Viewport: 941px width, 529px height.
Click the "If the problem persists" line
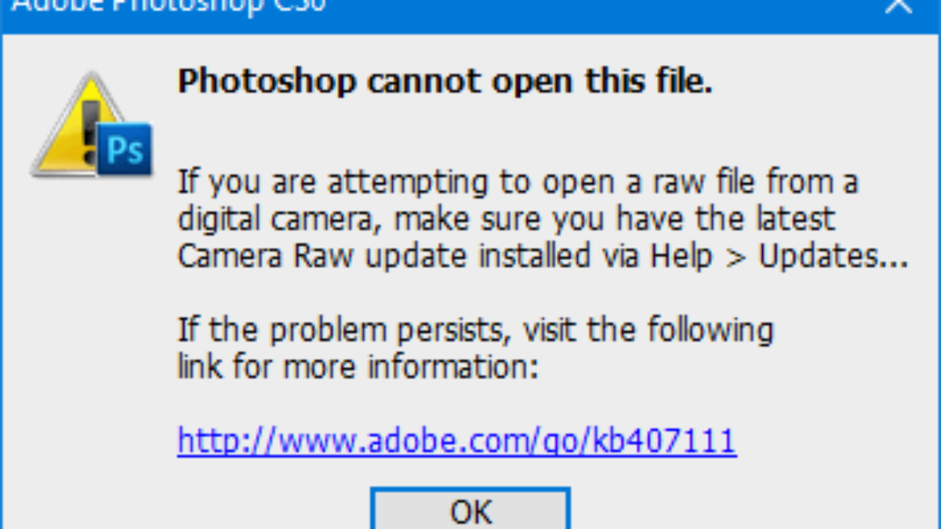475,329
